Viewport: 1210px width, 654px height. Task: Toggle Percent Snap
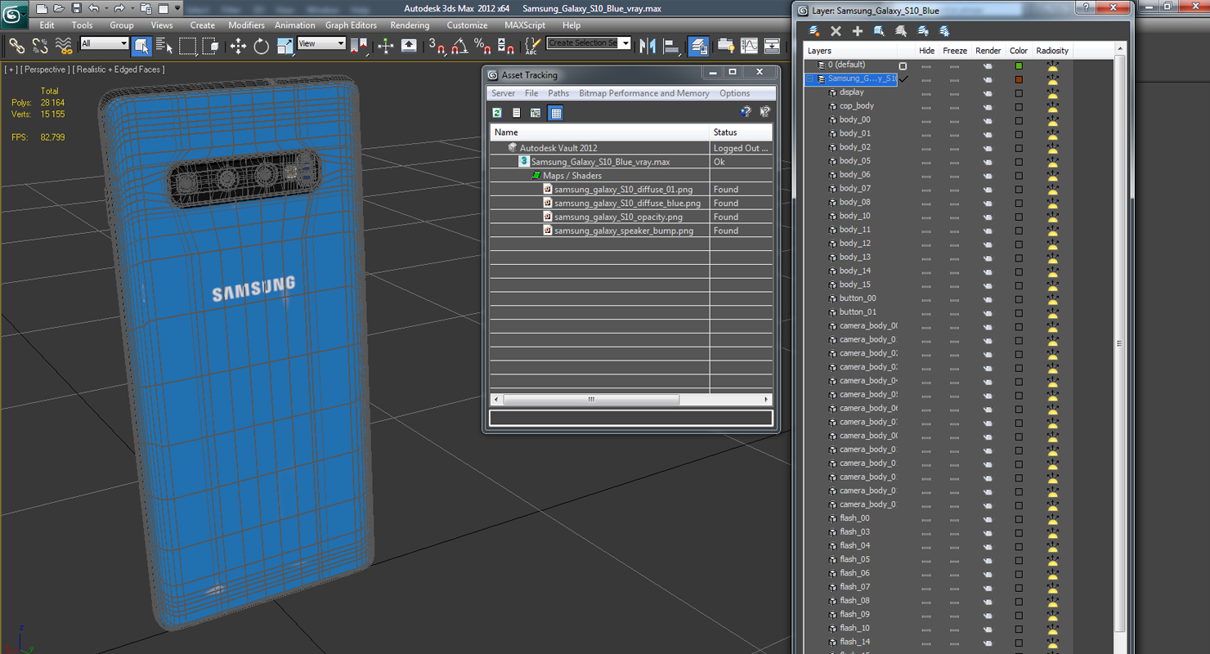482,46
